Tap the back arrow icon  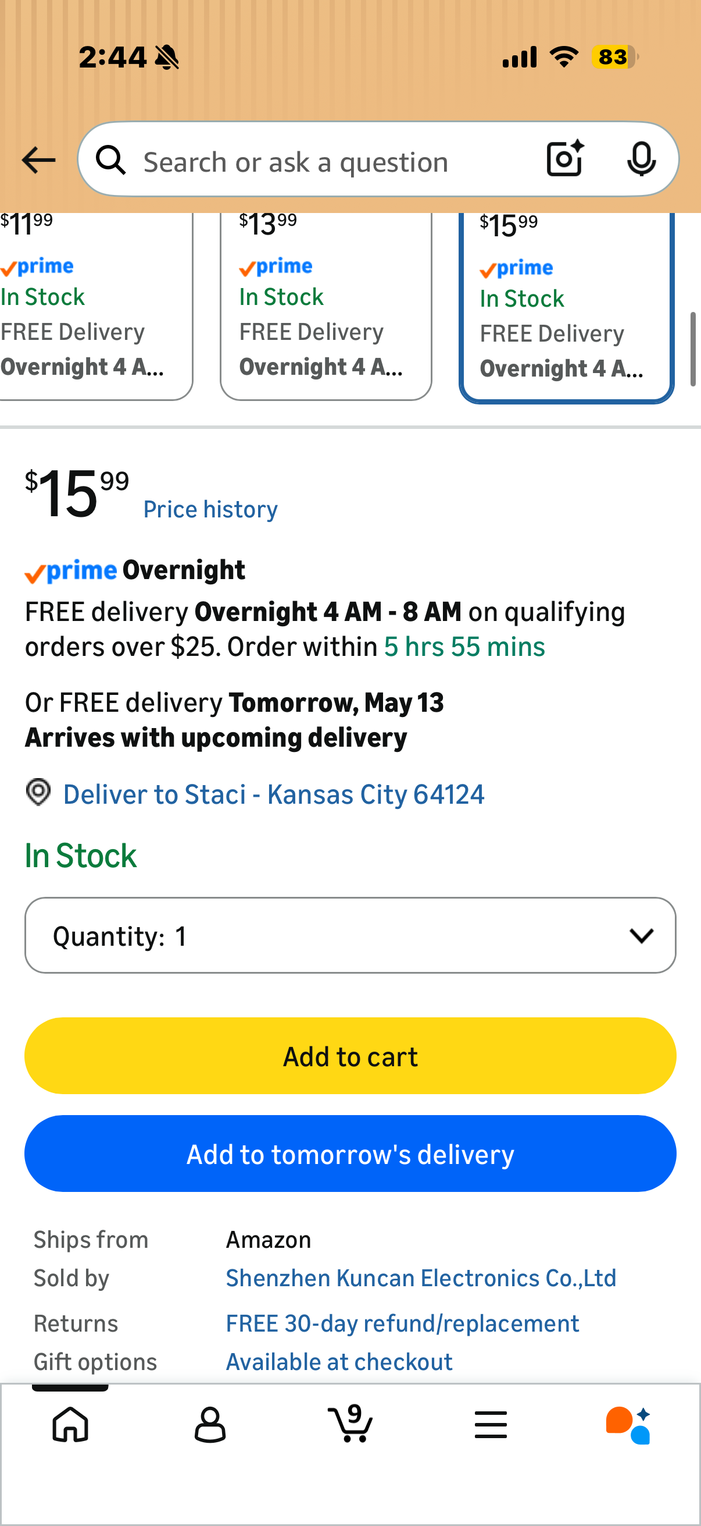(38, 160)
